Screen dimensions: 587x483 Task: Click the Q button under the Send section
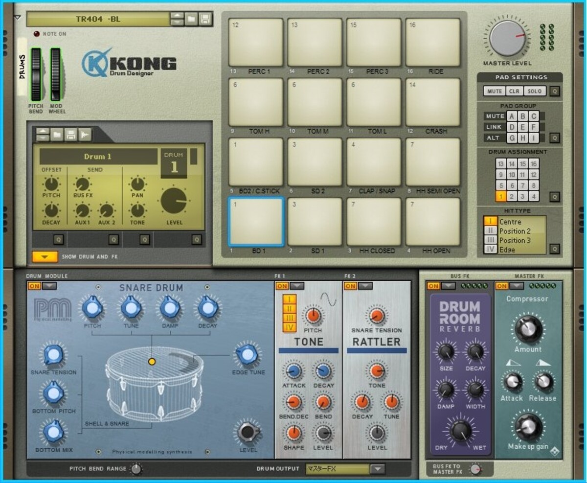click(113, 239)
